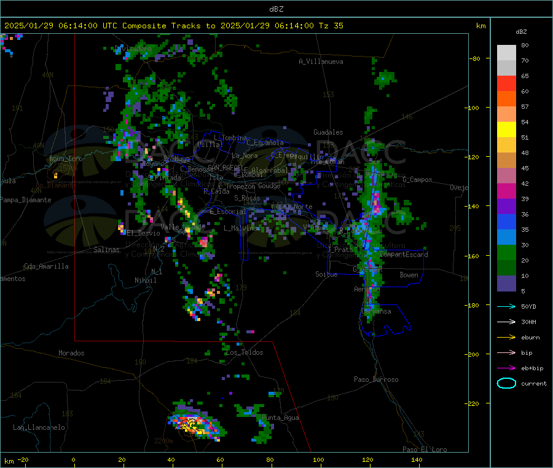Screen dimensions: 553x468
Task: Click the Morados location label
Action: click(72, 353)
